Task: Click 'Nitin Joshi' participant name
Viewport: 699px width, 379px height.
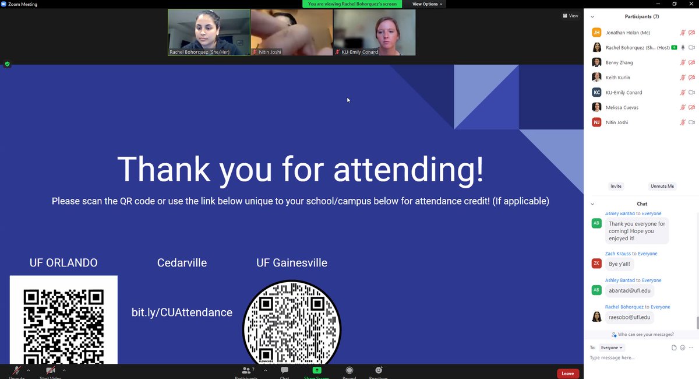Action: coord(617,122)
